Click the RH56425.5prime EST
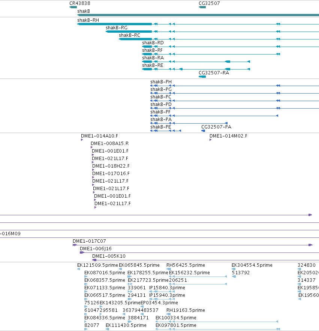The width and height of the screenshot is (319, 331). point(169,269)
